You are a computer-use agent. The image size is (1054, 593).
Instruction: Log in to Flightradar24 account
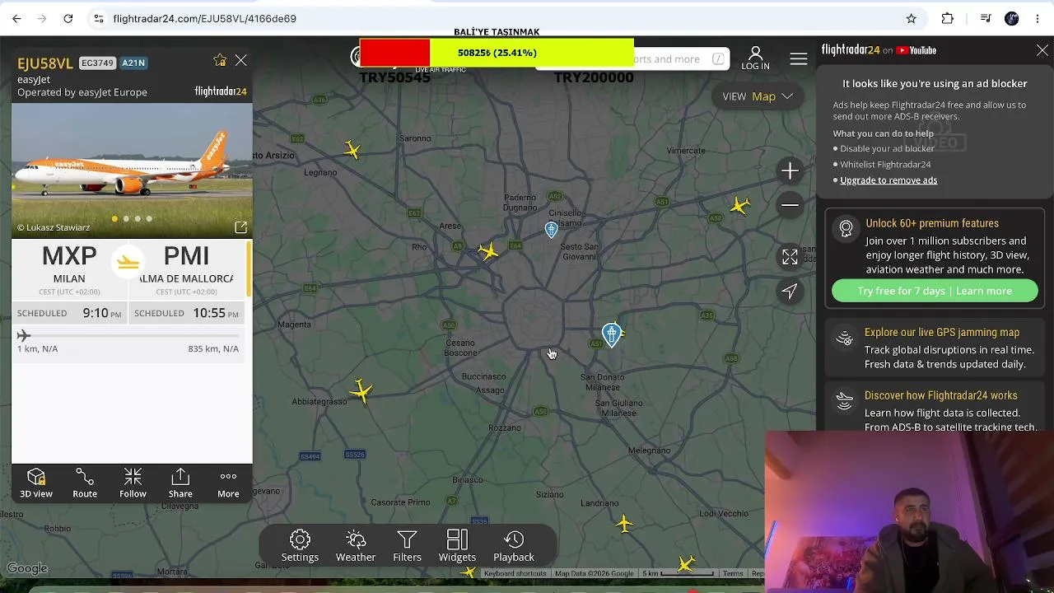click(755, 58)
